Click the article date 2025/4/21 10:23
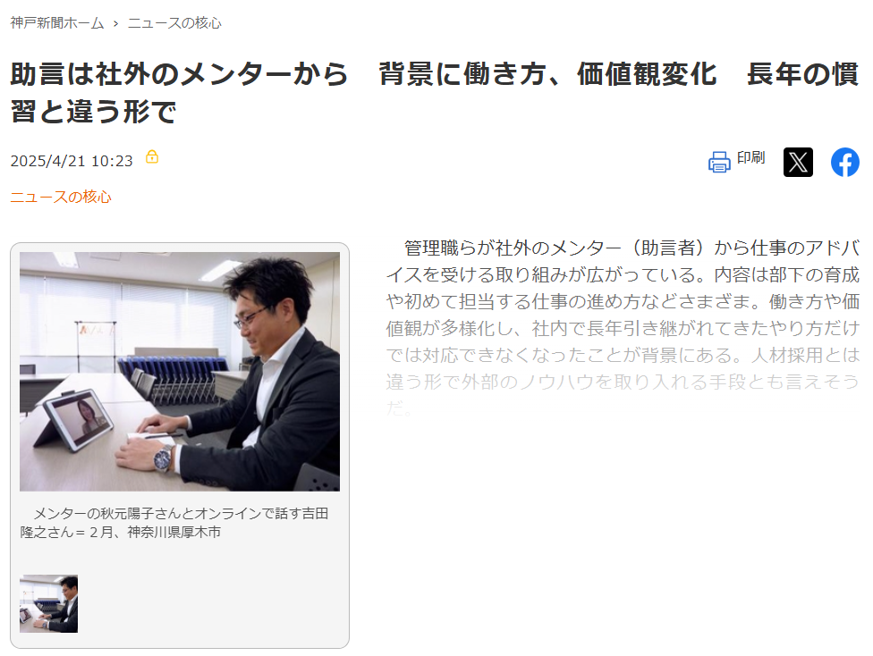 [72, 161]
